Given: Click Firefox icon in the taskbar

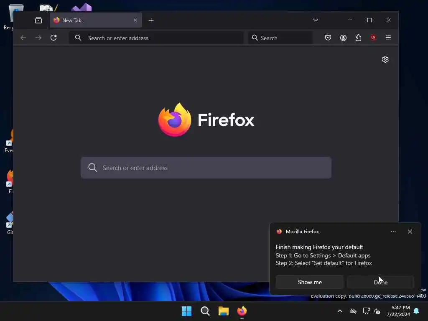Looking at the screenshot, I should 242,311.
